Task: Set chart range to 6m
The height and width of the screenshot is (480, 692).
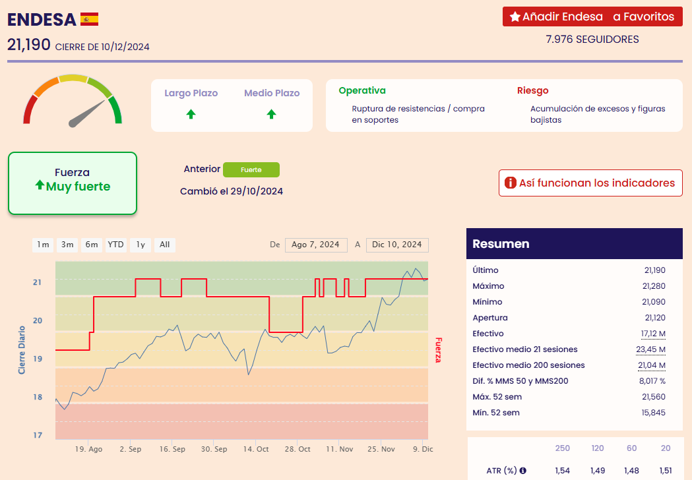Action: pyautogui.click(x=91, y=245)
